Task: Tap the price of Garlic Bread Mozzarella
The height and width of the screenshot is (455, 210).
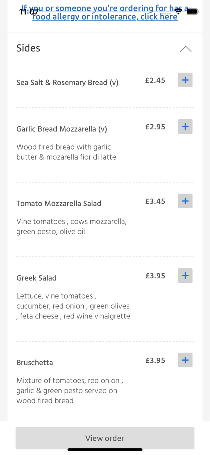Action: pos(155,127)
